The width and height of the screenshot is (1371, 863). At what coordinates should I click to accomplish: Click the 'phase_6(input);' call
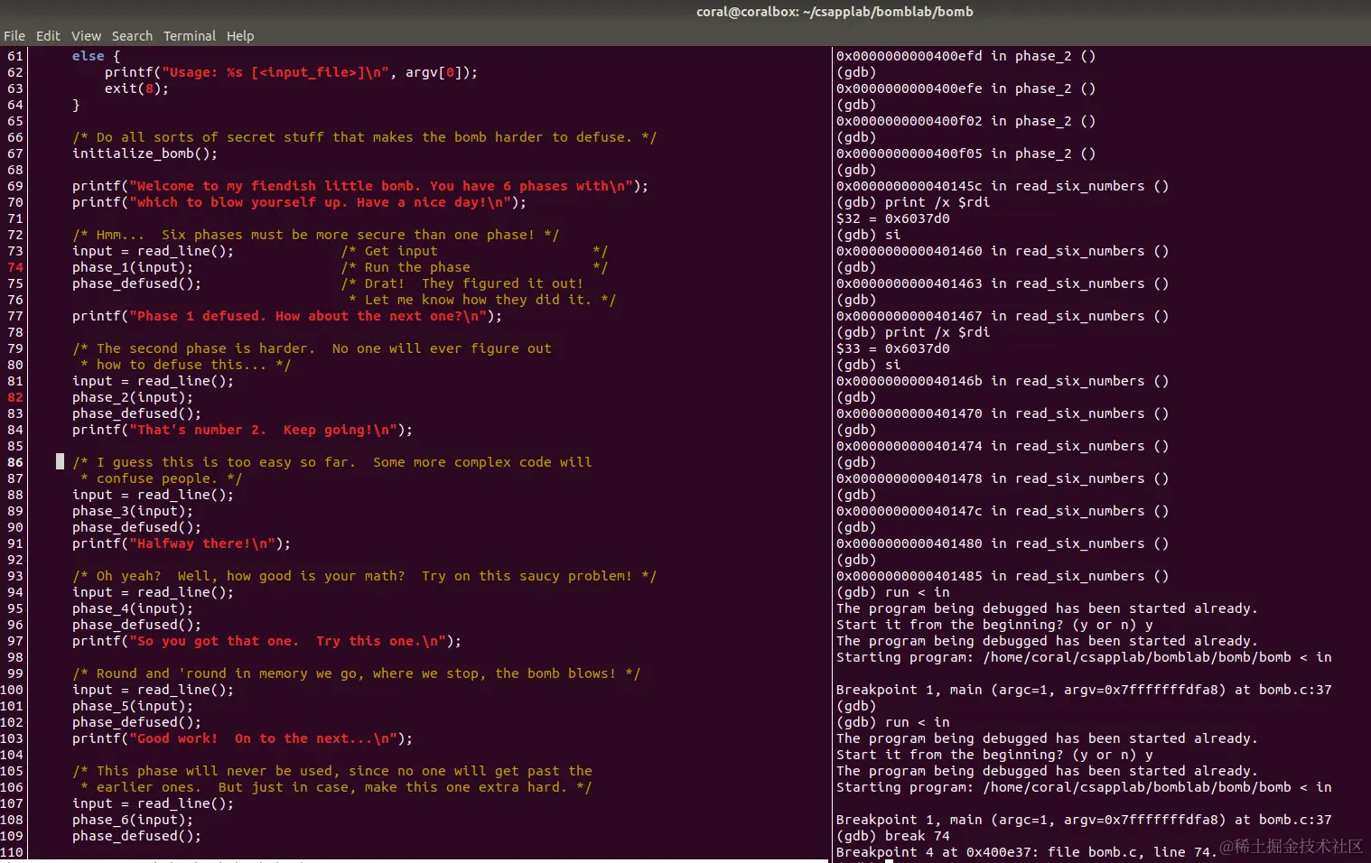tap(133, 820)
